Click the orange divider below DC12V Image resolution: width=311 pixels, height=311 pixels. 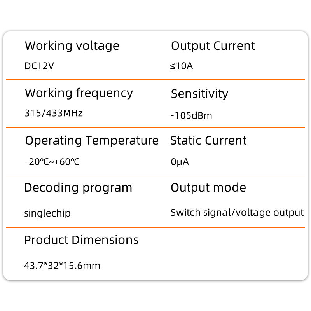155,79
